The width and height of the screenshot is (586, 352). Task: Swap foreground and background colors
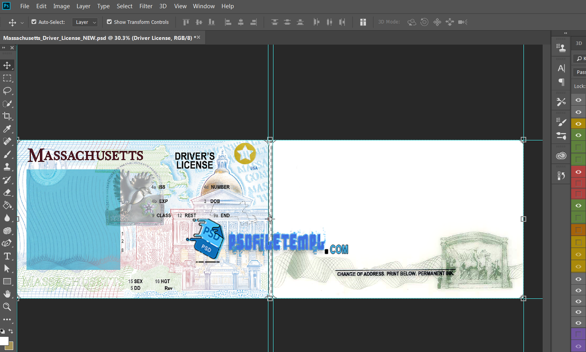(x=11, y=331)
